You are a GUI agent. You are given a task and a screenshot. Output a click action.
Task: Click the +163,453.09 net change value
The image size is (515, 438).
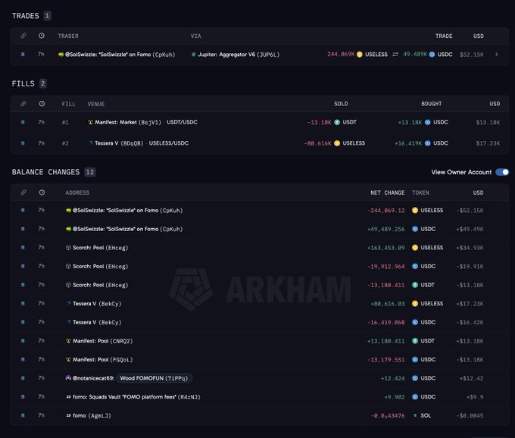click(386, 248)
